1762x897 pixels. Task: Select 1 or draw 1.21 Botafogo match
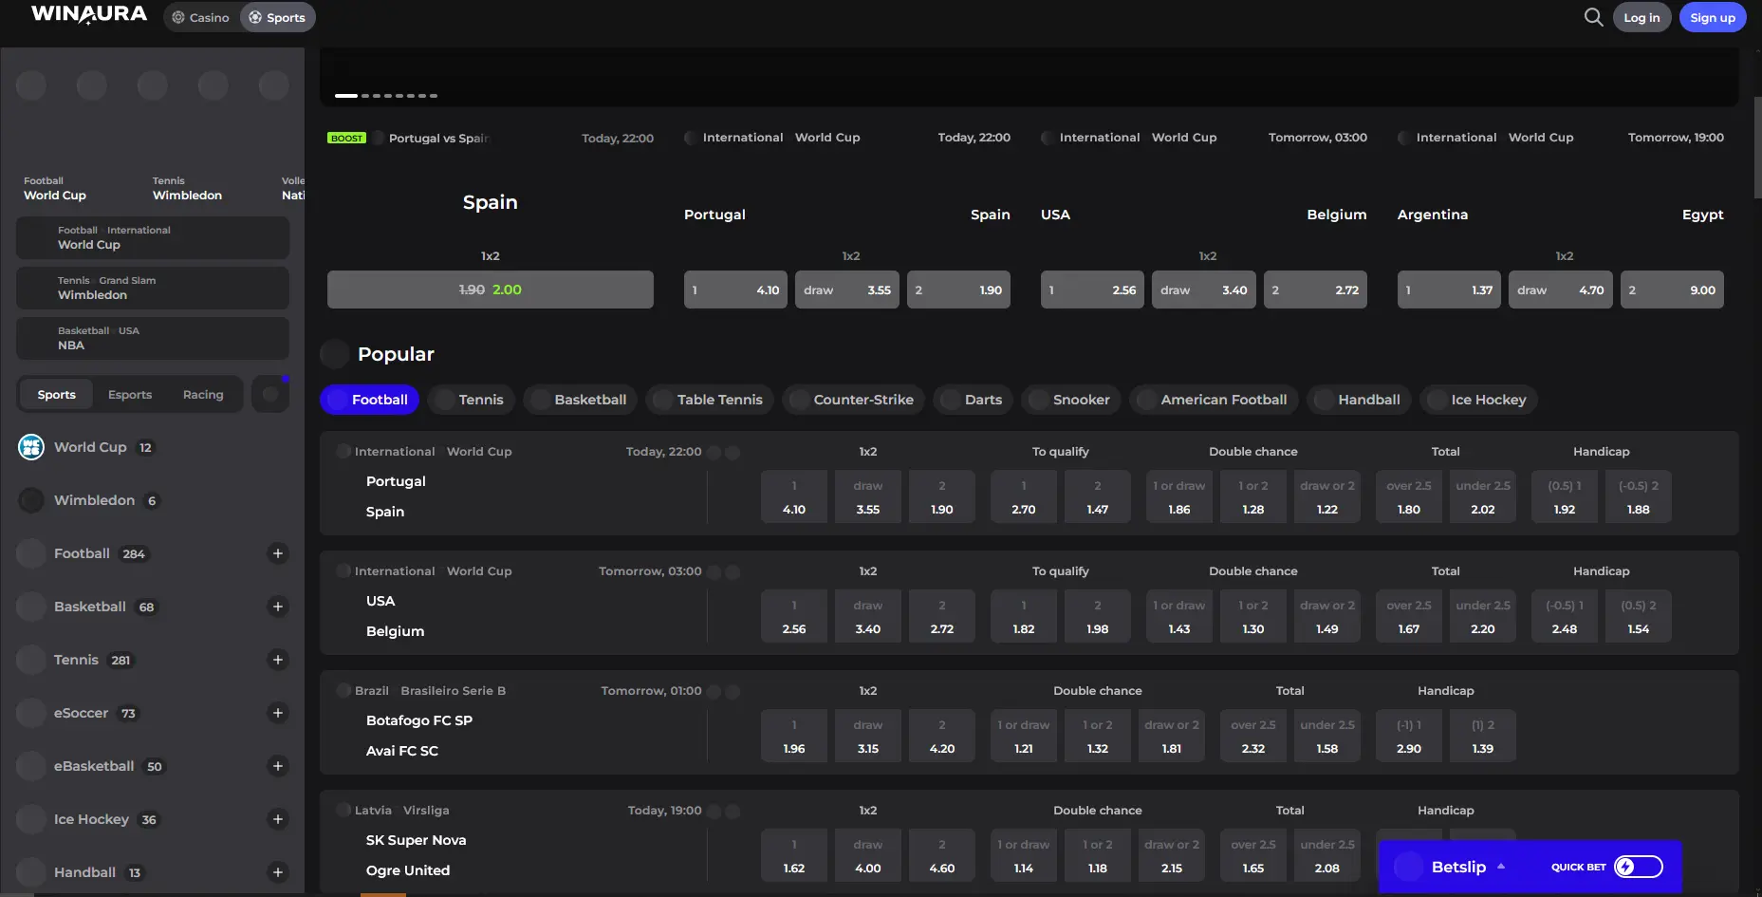(x=1024, y=736)
